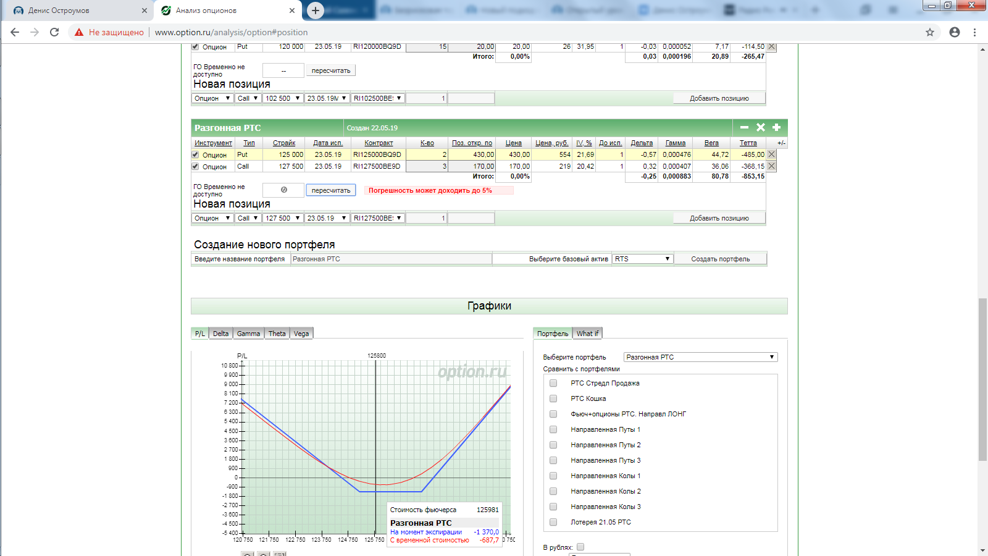The height and width of the screenshot is (556, 988).
Task: Open the portfolio selector Разгонная РТС dropdown
Action: click(x=700, y=357)
